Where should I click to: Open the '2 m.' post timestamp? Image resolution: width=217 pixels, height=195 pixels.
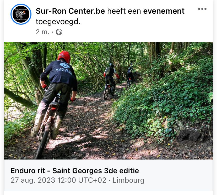[x=42, y=32]
